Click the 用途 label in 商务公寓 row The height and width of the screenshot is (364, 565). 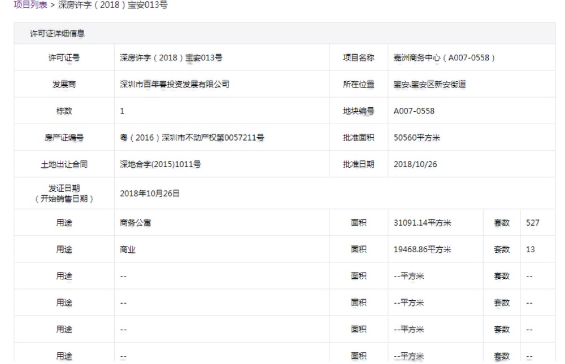64,223
